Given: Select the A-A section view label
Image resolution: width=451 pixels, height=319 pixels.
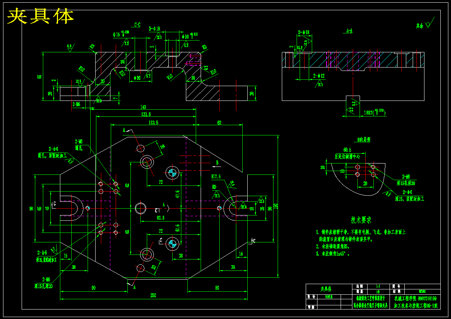Looking at the screenshot, I should (349, 30).
